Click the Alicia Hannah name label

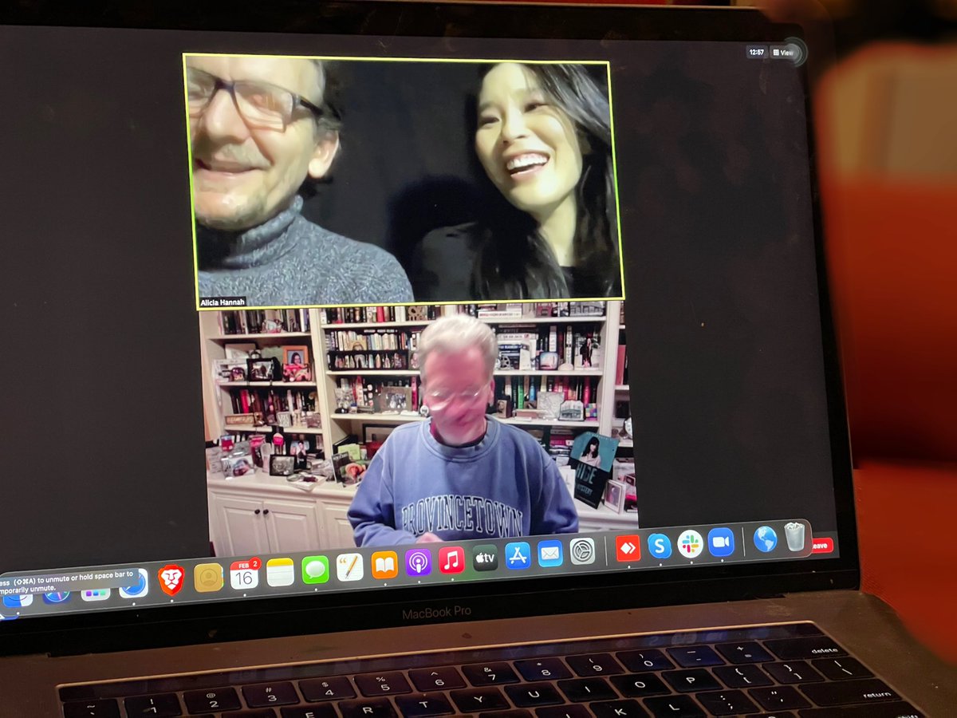point(223,302)
